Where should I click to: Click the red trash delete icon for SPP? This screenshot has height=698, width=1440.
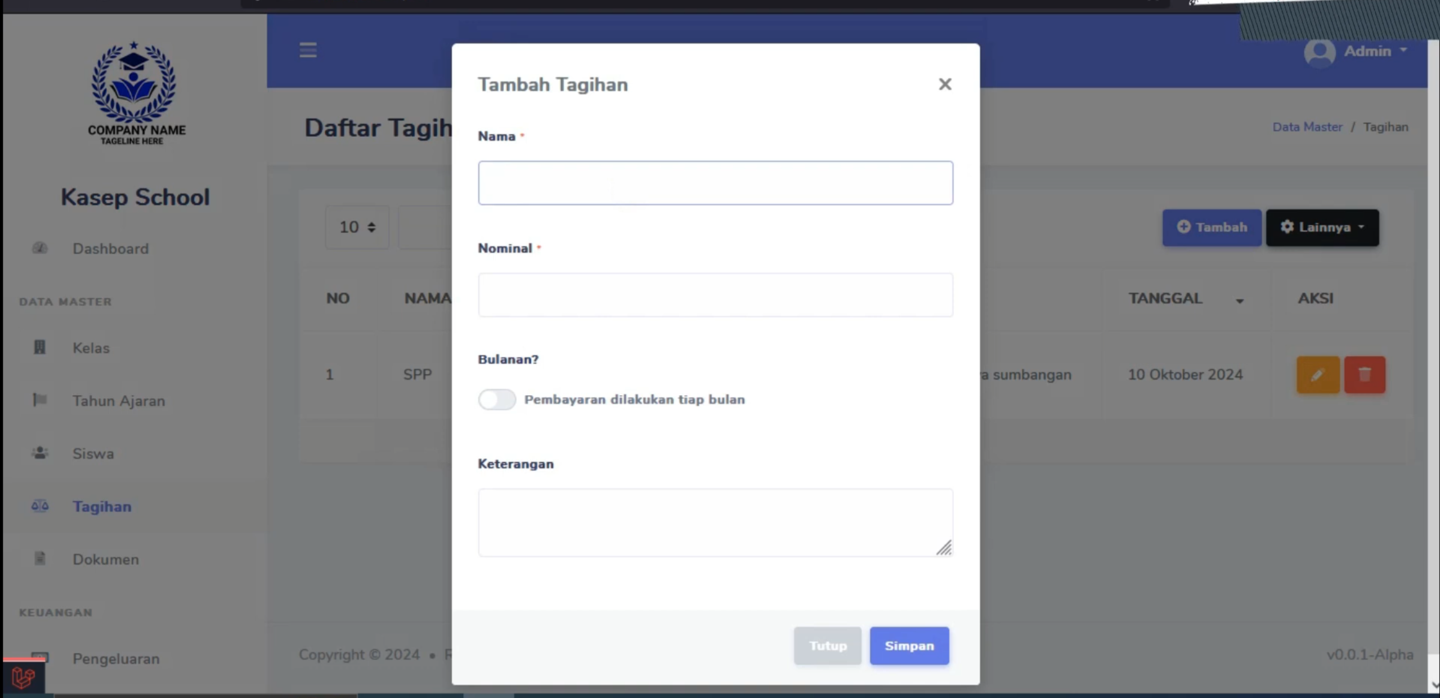click(1365, 375)
